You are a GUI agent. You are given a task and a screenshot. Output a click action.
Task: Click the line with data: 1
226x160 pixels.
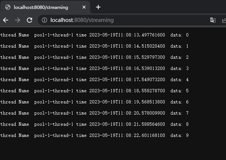pyautogui.click(x=95, y=46)
